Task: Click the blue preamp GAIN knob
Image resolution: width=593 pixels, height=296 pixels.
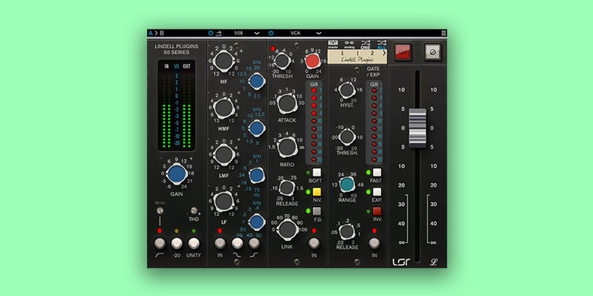Action: tap(177, 174)
